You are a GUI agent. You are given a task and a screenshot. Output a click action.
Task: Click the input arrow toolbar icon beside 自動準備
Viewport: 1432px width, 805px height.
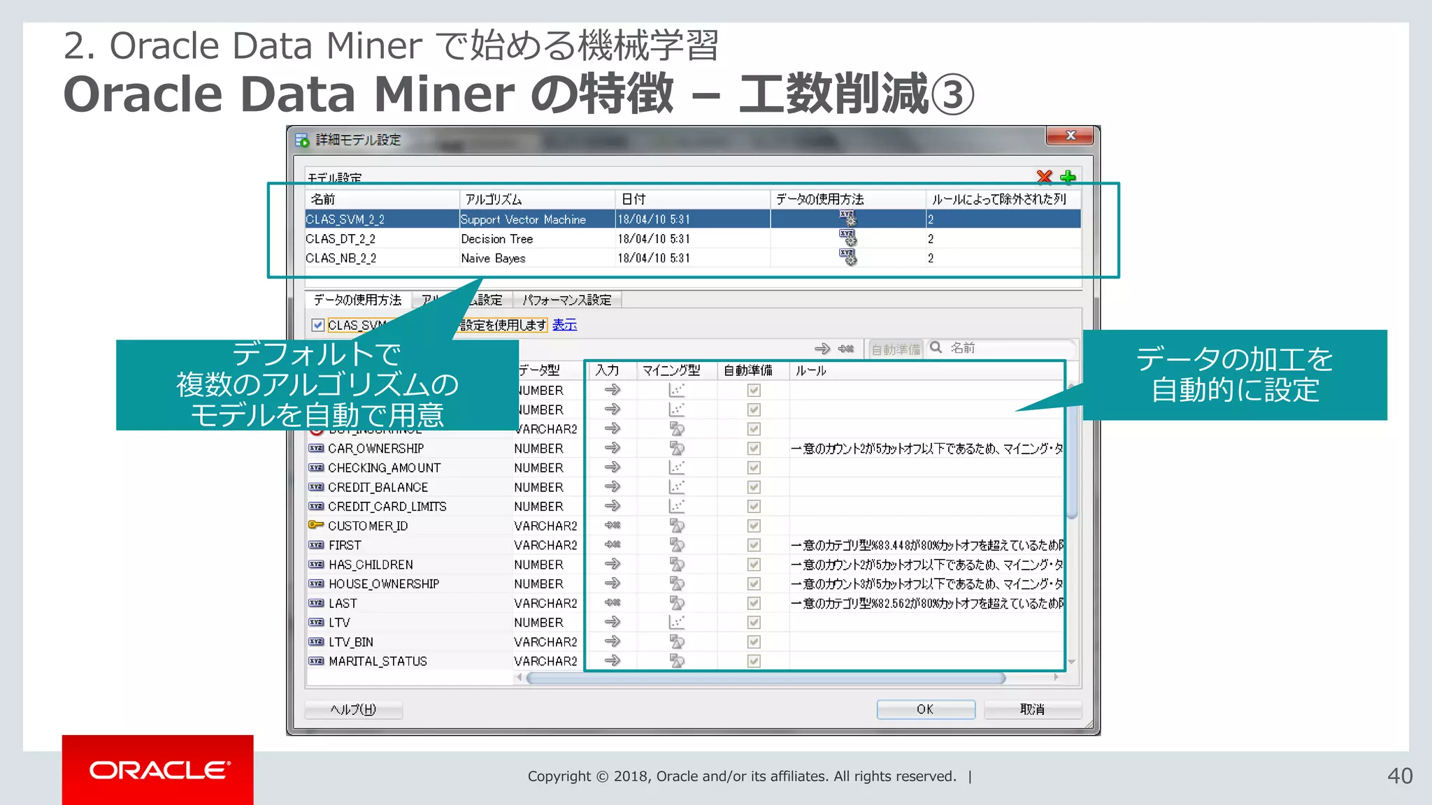coord(822,348)
